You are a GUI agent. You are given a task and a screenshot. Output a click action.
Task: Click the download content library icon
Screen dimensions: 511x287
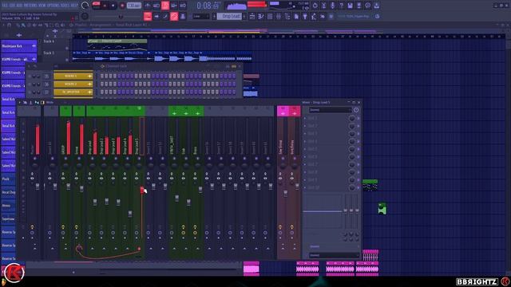point(376,6)
